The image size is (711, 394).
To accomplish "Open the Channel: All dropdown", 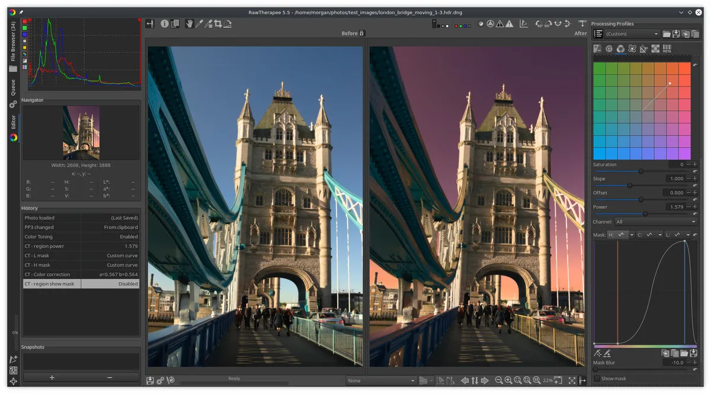I will tap(655, 222).
